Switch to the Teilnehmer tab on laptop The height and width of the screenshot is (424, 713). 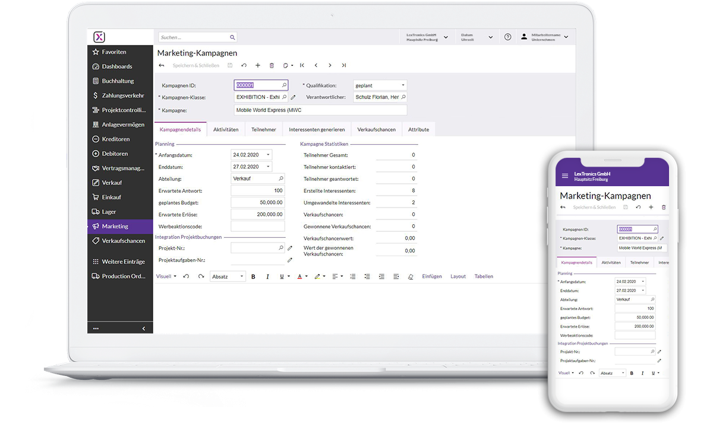click(x=264, y=129)
